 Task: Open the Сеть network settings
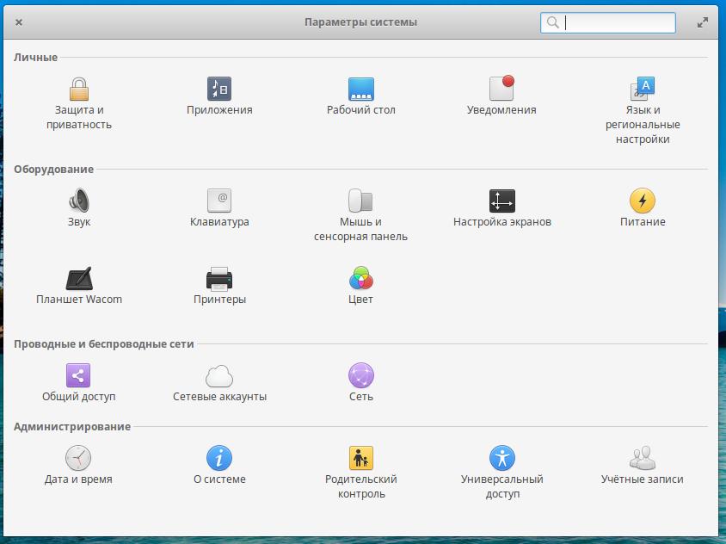361,376
